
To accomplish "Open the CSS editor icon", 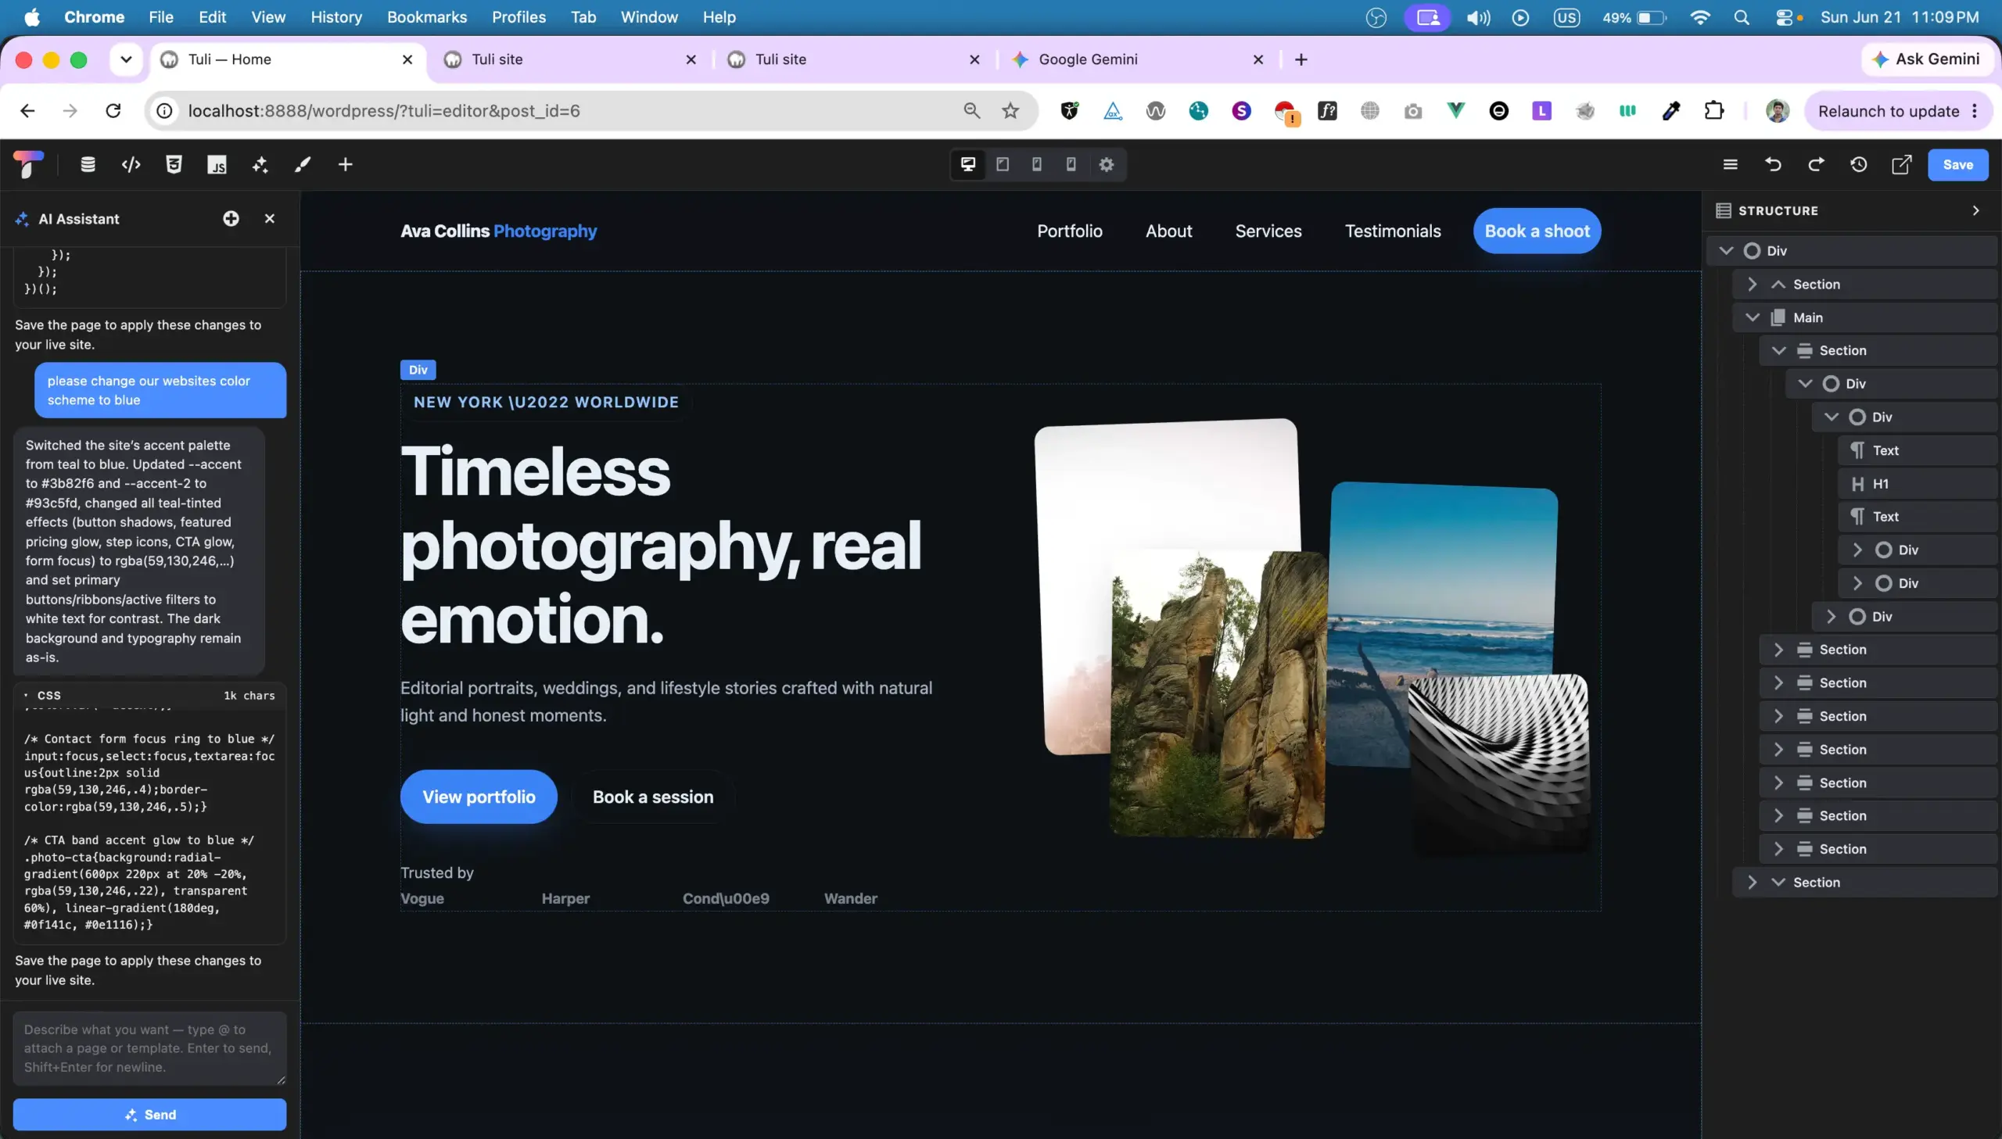I will tap(174, 164).
